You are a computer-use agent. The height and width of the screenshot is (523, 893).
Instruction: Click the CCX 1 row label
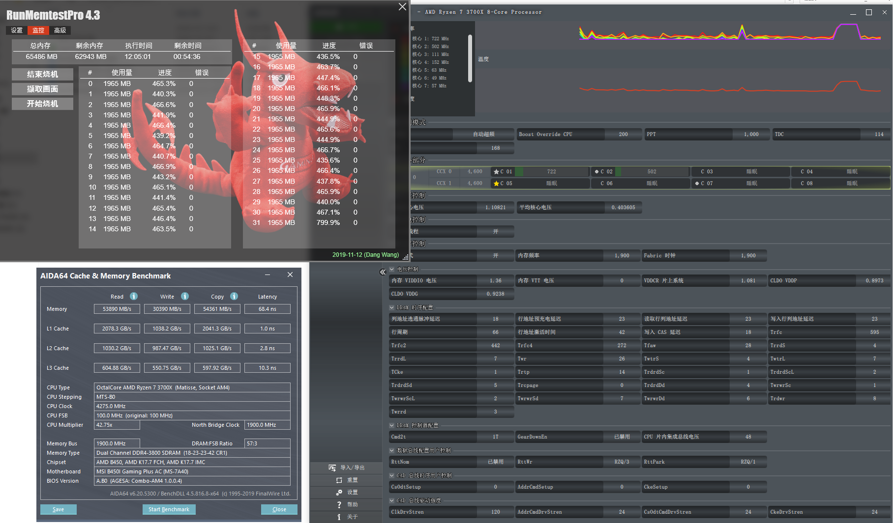pos(444,184)
